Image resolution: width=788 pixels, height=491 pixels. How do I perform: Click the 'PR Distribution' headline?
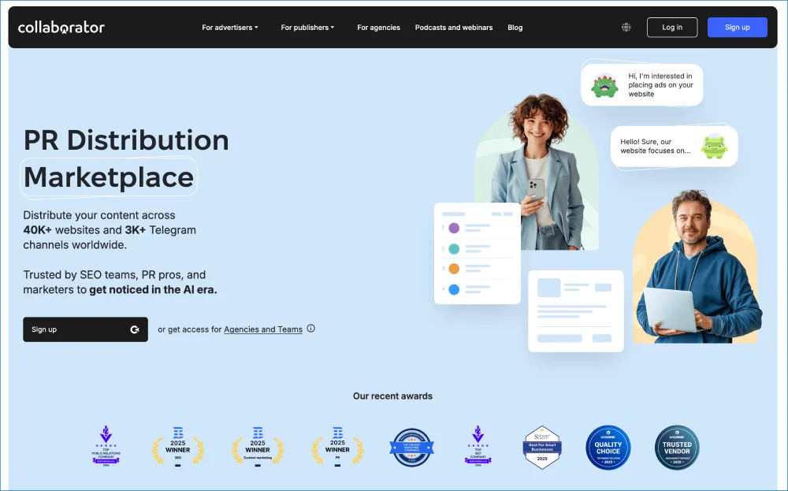(126, 139)
